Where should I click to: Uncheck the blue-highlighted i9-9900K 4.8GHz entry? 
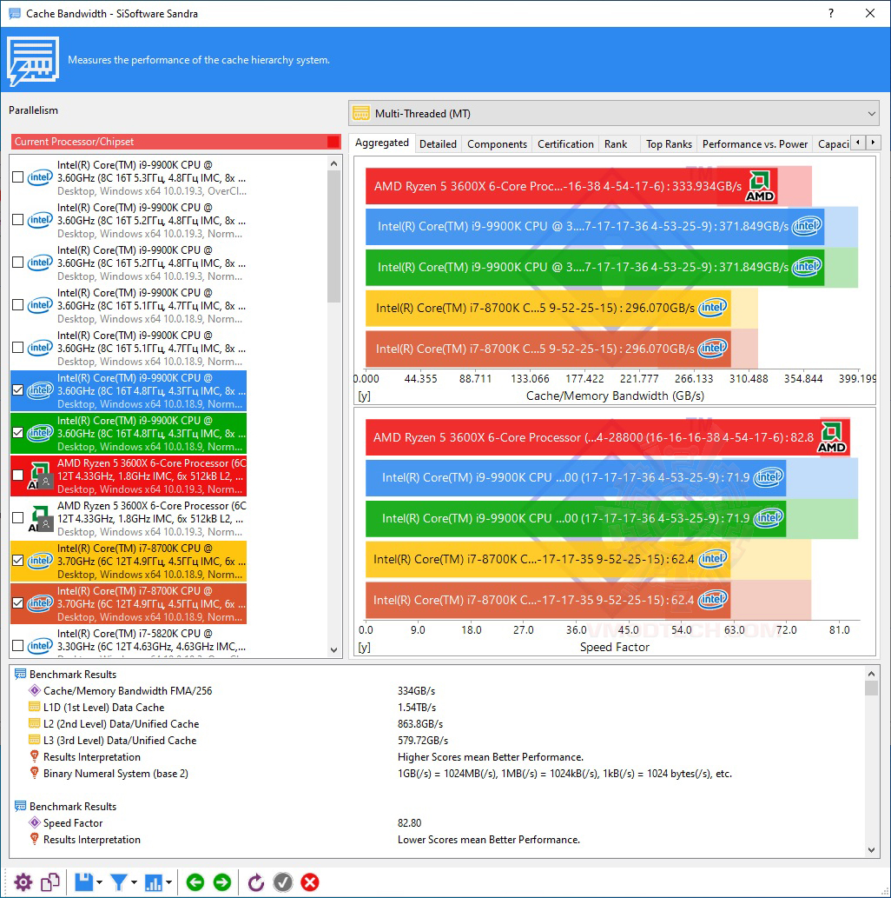click(17, 390)
